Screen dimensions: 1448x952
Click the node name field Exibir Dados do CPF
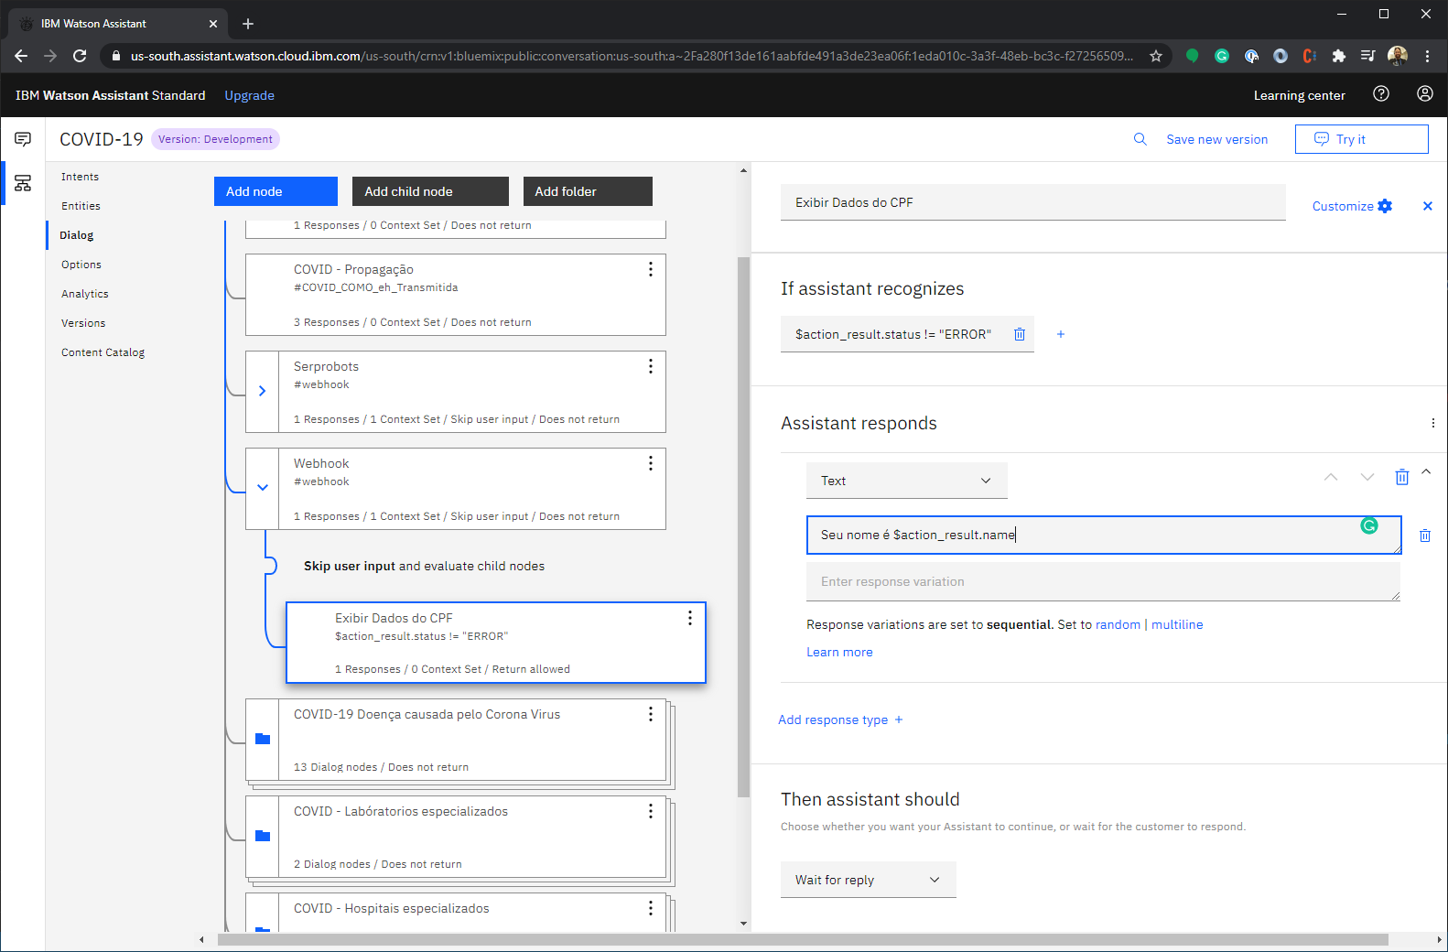(x=1033, y=202)
